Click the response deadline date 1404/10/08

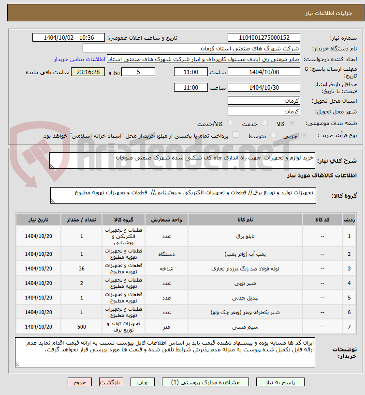264,72
